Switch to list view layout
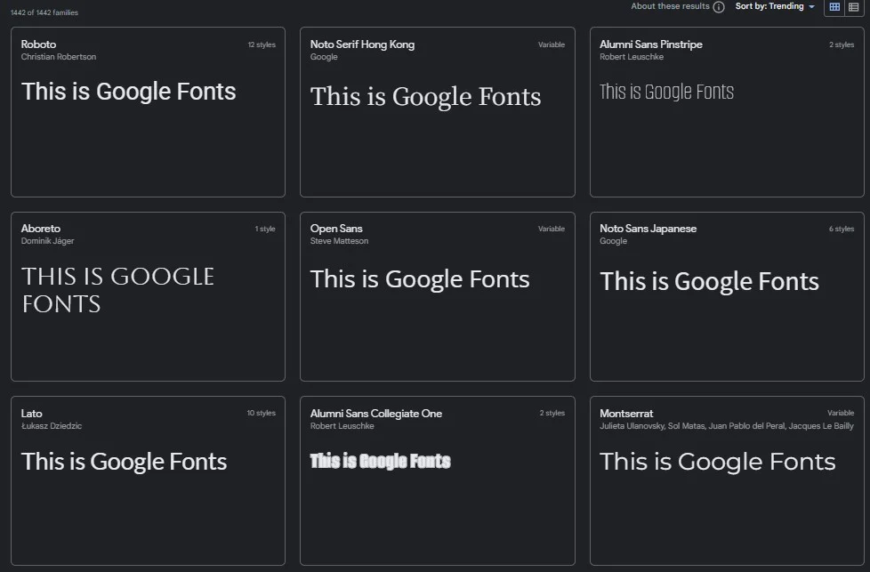 point(854,6)
